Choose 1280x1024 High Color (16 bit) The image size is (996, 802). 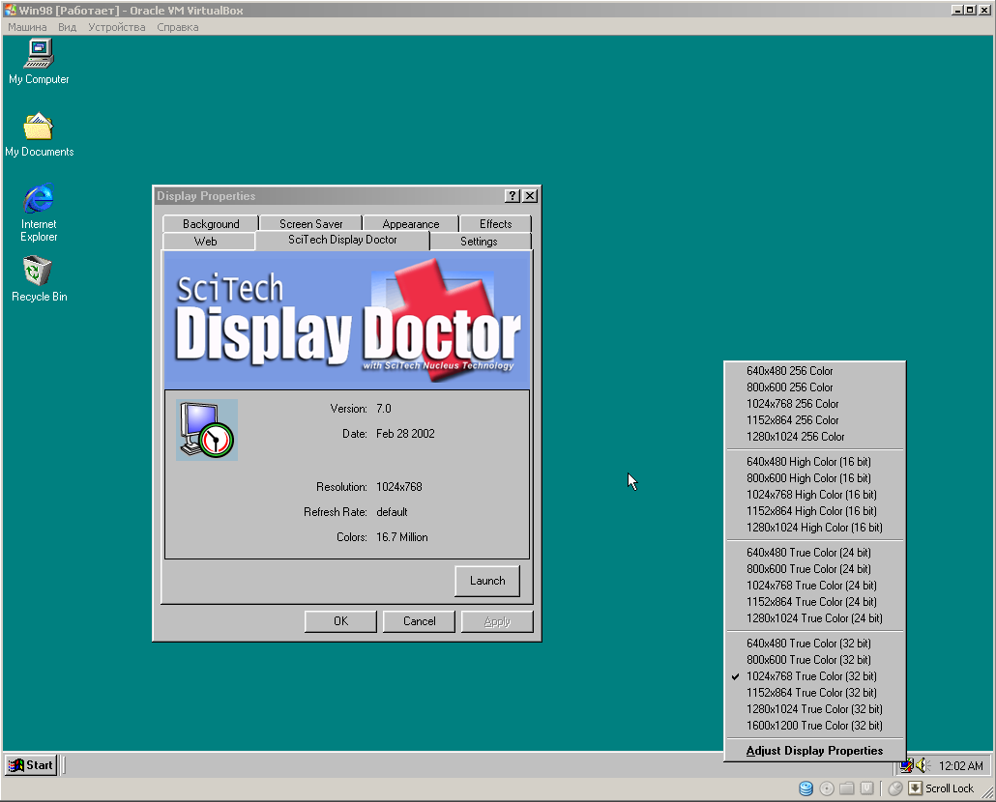point(814,528)
